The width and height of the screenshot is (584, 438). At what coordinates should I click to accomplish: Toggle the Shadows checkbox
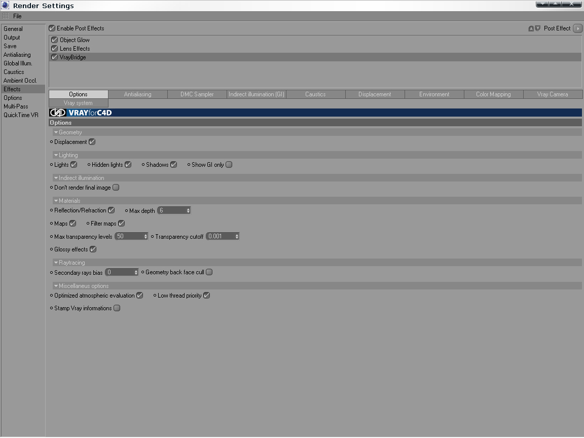click(x=173, y=165)
